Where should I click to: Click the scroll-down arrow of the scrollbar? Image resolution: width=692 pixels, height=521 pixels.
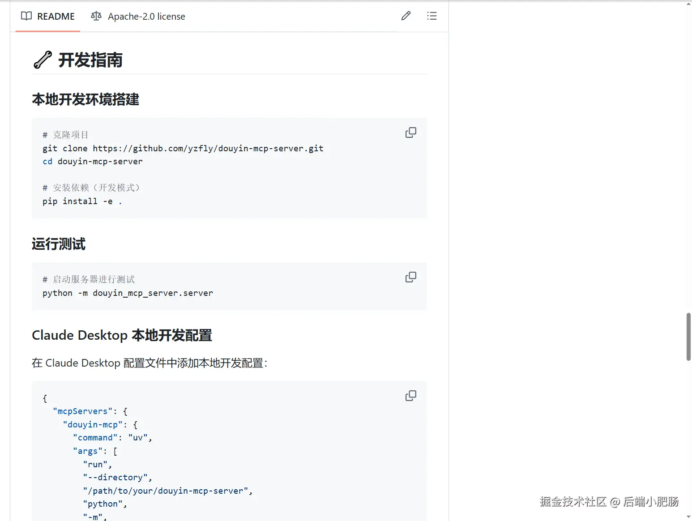point(688,517)
